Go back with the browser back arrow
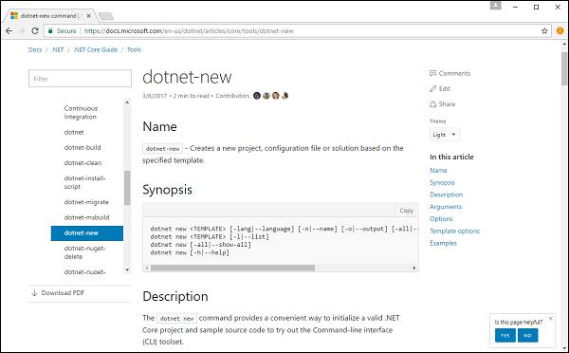Image resolution: width=569 pixels, height=353 pixels. tap(9, 31)
